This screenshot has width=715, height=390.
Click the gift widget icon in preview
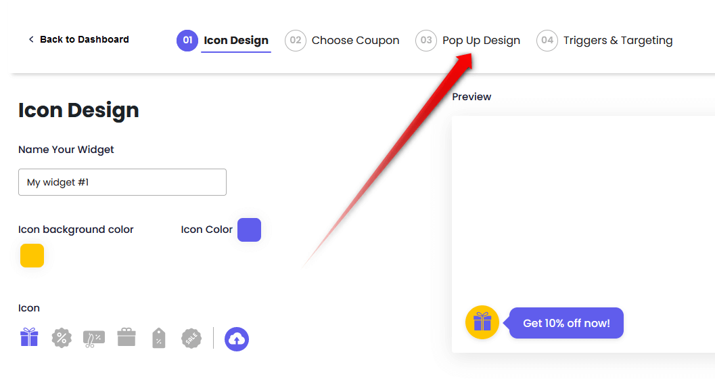[482, 322]
